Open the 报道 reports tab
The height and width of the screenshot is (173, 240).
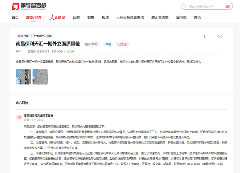click(x=105, y=17)
